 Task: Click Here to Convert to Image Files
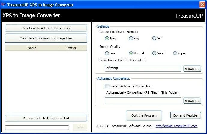click(46, 38)
